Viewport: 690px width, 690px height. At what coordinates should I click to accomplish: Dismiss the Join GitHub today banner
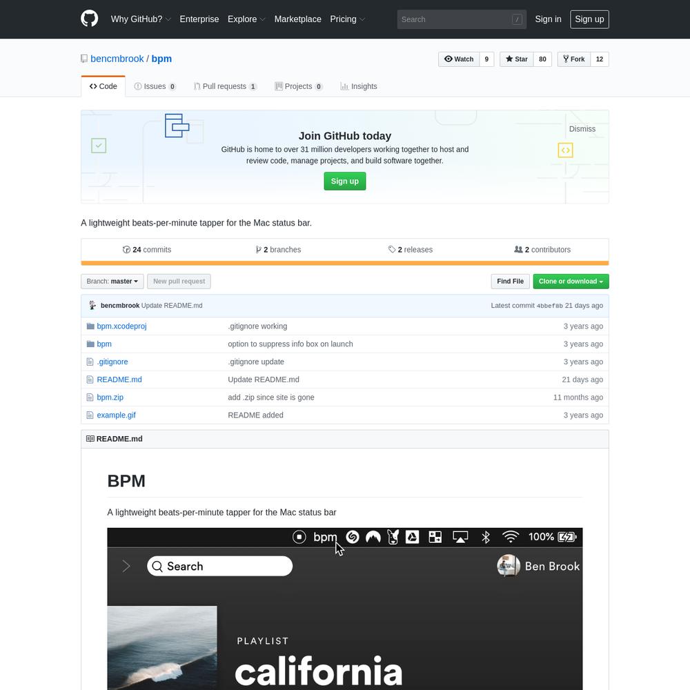tap(582, 129)
